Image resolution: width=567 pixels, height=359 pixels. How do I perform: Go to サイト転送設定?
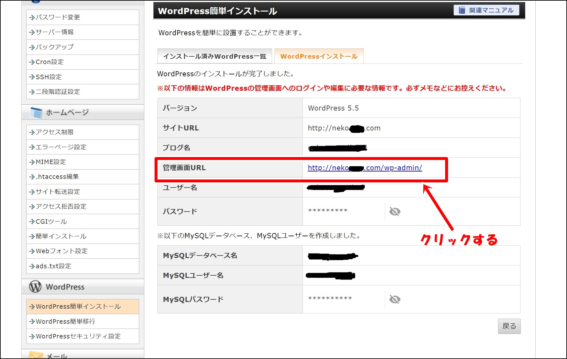click(83, 192)
